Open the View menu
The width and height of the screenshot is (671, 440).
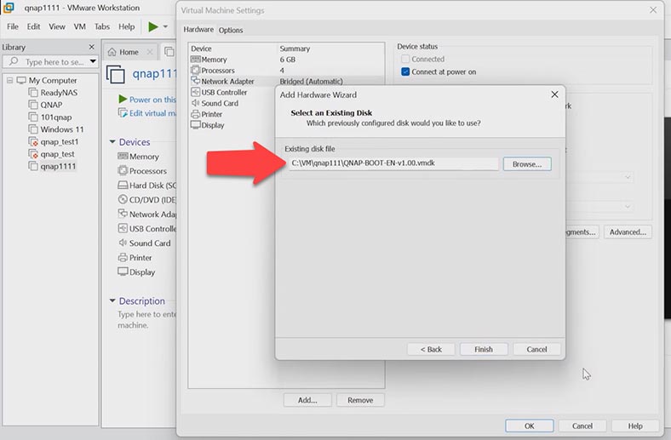pos(57,26)
